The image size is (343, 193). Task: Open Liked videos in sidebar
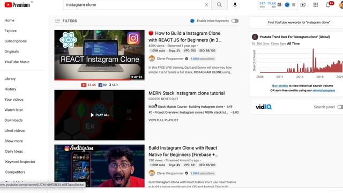click(x=14, y=131)
